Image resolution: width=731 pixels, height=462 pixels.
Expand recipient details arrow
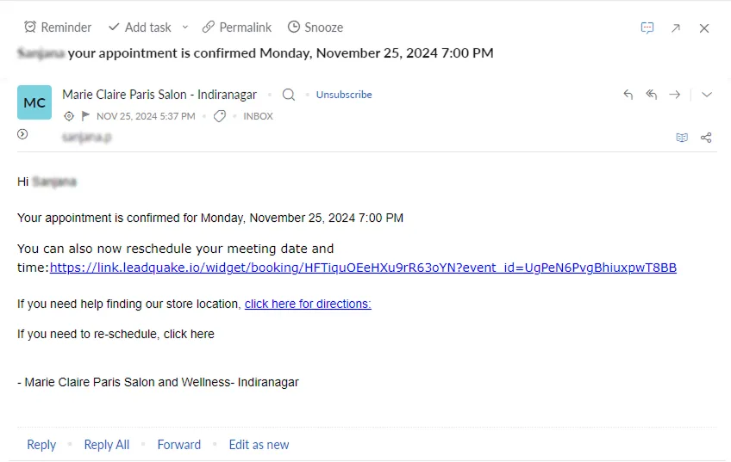(22, 134)
